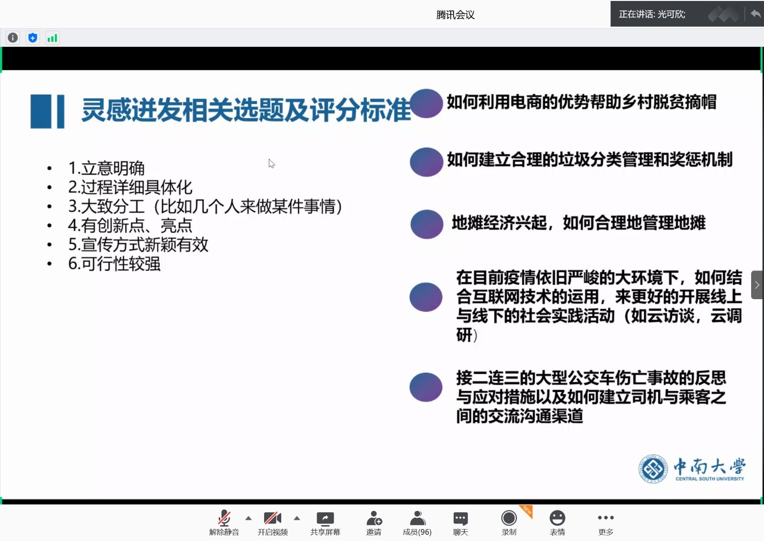Open the meeting info icon

13,38
